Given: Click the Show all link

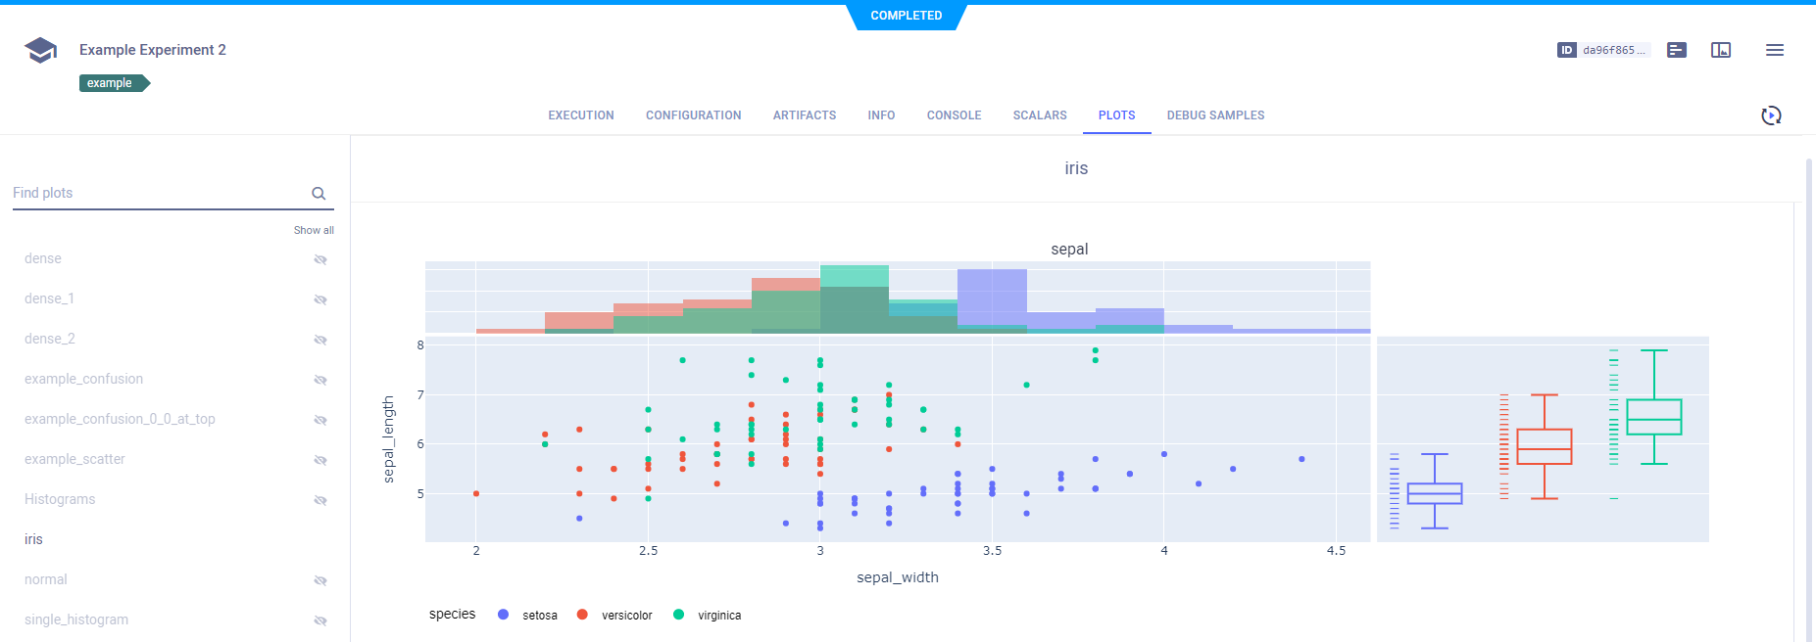Looking at the screenshot, I should pyautogui.click(x=314, y=230).
